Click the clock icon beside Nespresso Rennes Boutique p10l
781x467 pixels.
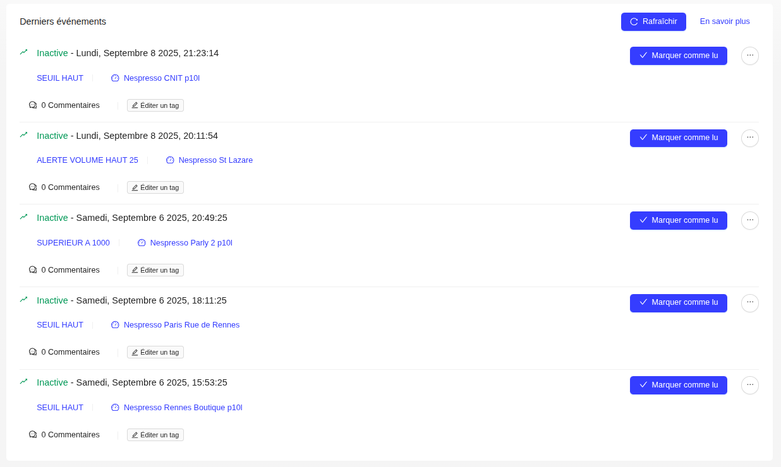(x=115, y=407)
